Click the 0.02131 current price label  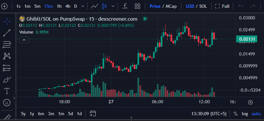[x=247, y=39]
